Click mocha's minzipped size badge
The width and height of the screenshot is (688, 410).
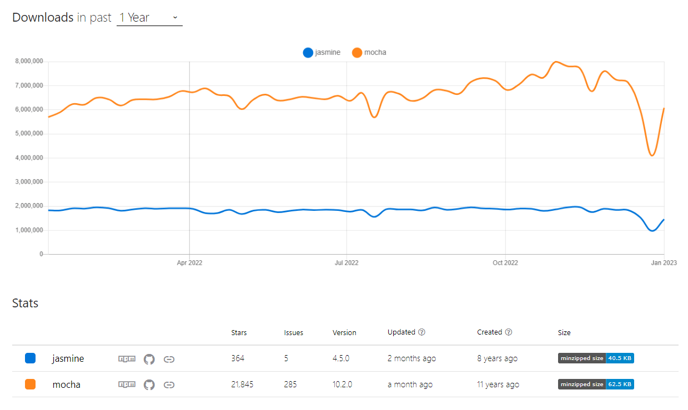(x=595, y=384)
